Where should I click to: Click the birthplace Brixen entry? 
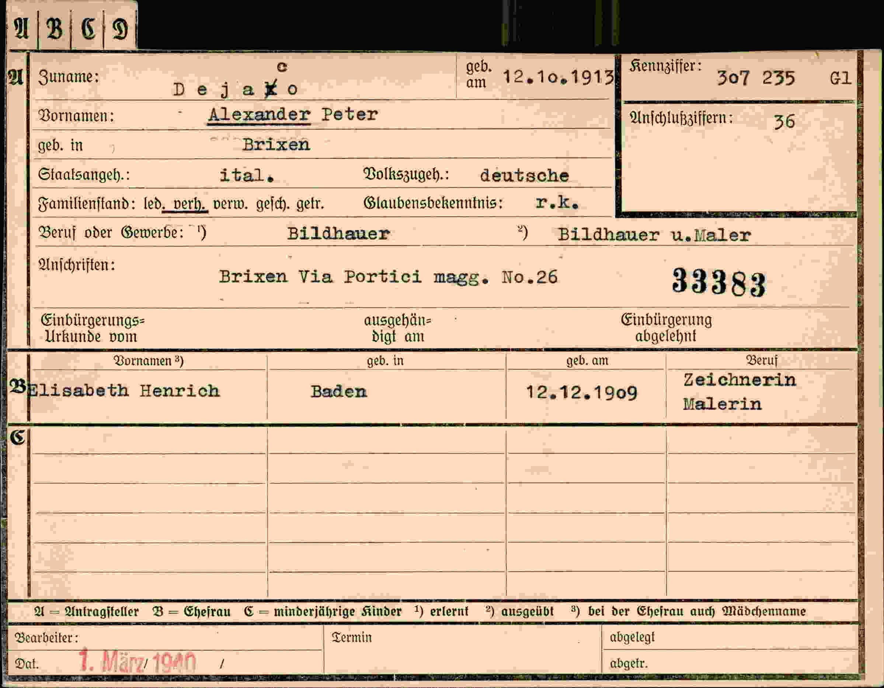pos(276,145)
